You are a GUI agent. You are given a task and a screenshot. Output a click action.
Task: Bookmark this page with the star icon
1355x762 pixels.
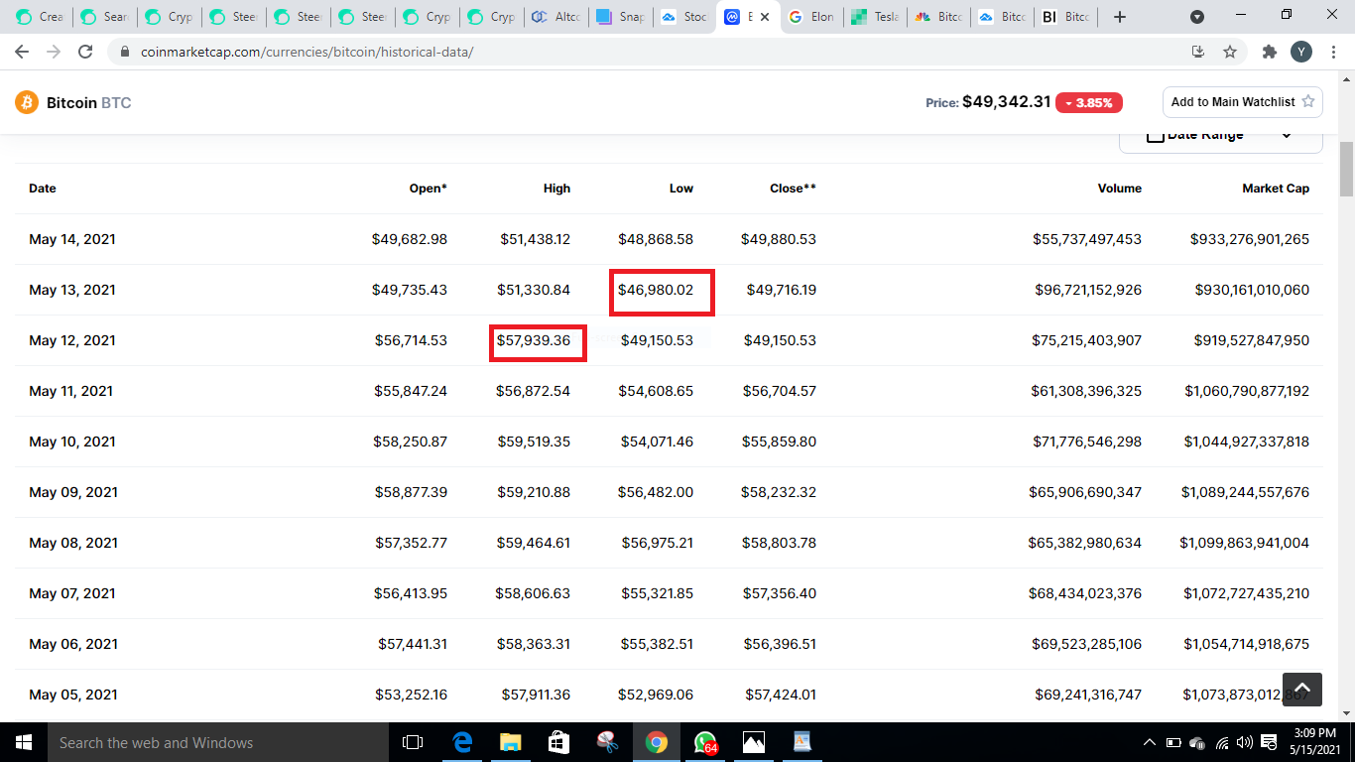(1230, 52)
